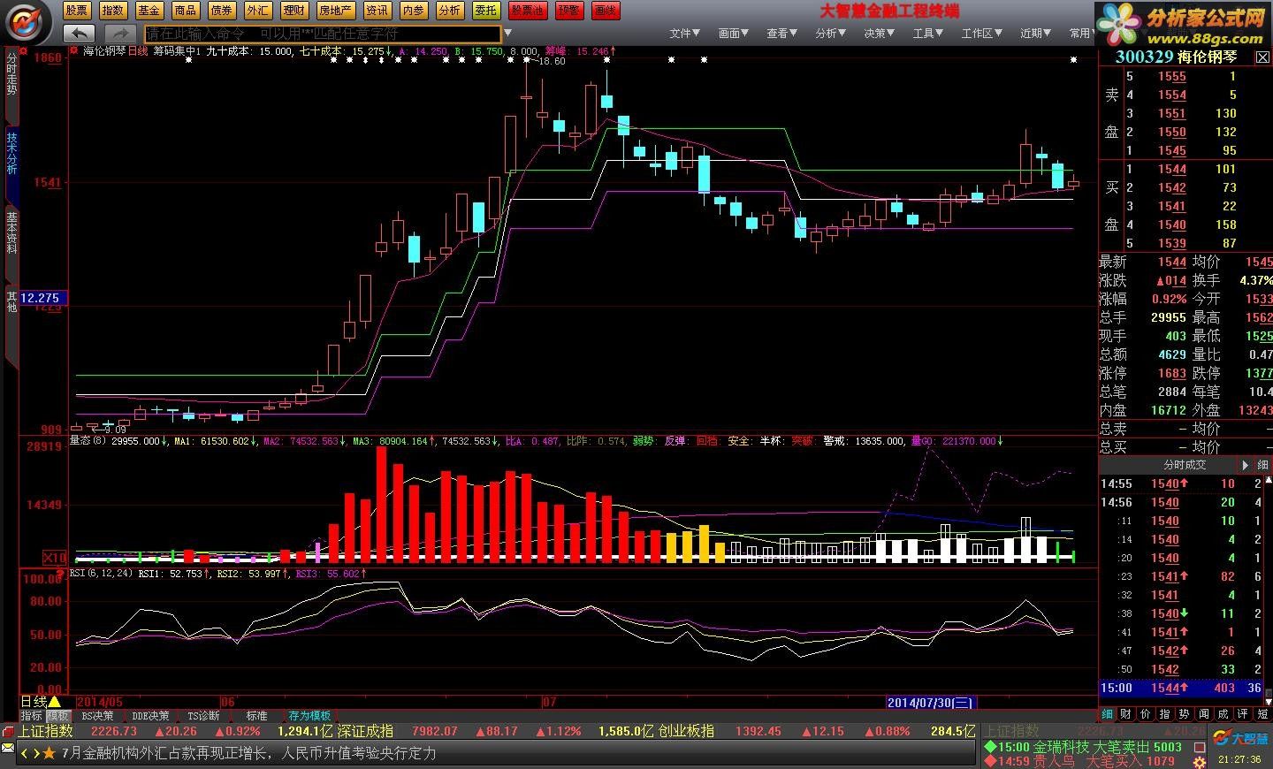Select the 指标 bottom tab

(x=31, y=716)
